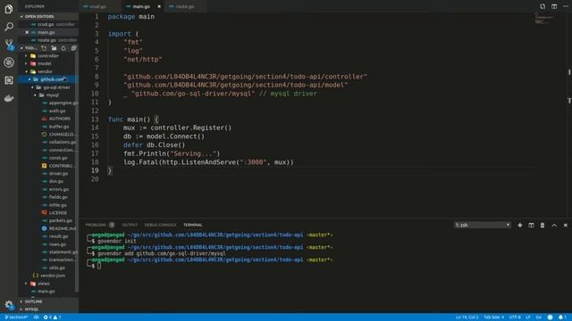Click the Collapse All folders icon
Viewport: 572px width, 321px height.
[x=73, y=48]
